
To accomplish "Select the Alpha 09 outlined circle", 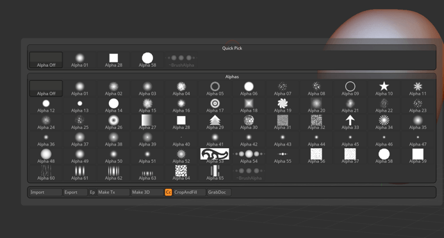I will pyautogui.click(x=350, y=89).
